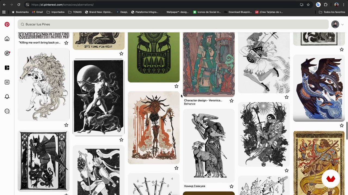Open the blue raven and fish pin
Image resolution: width=348 pixels, height=195 pixels.
(319, 88)
